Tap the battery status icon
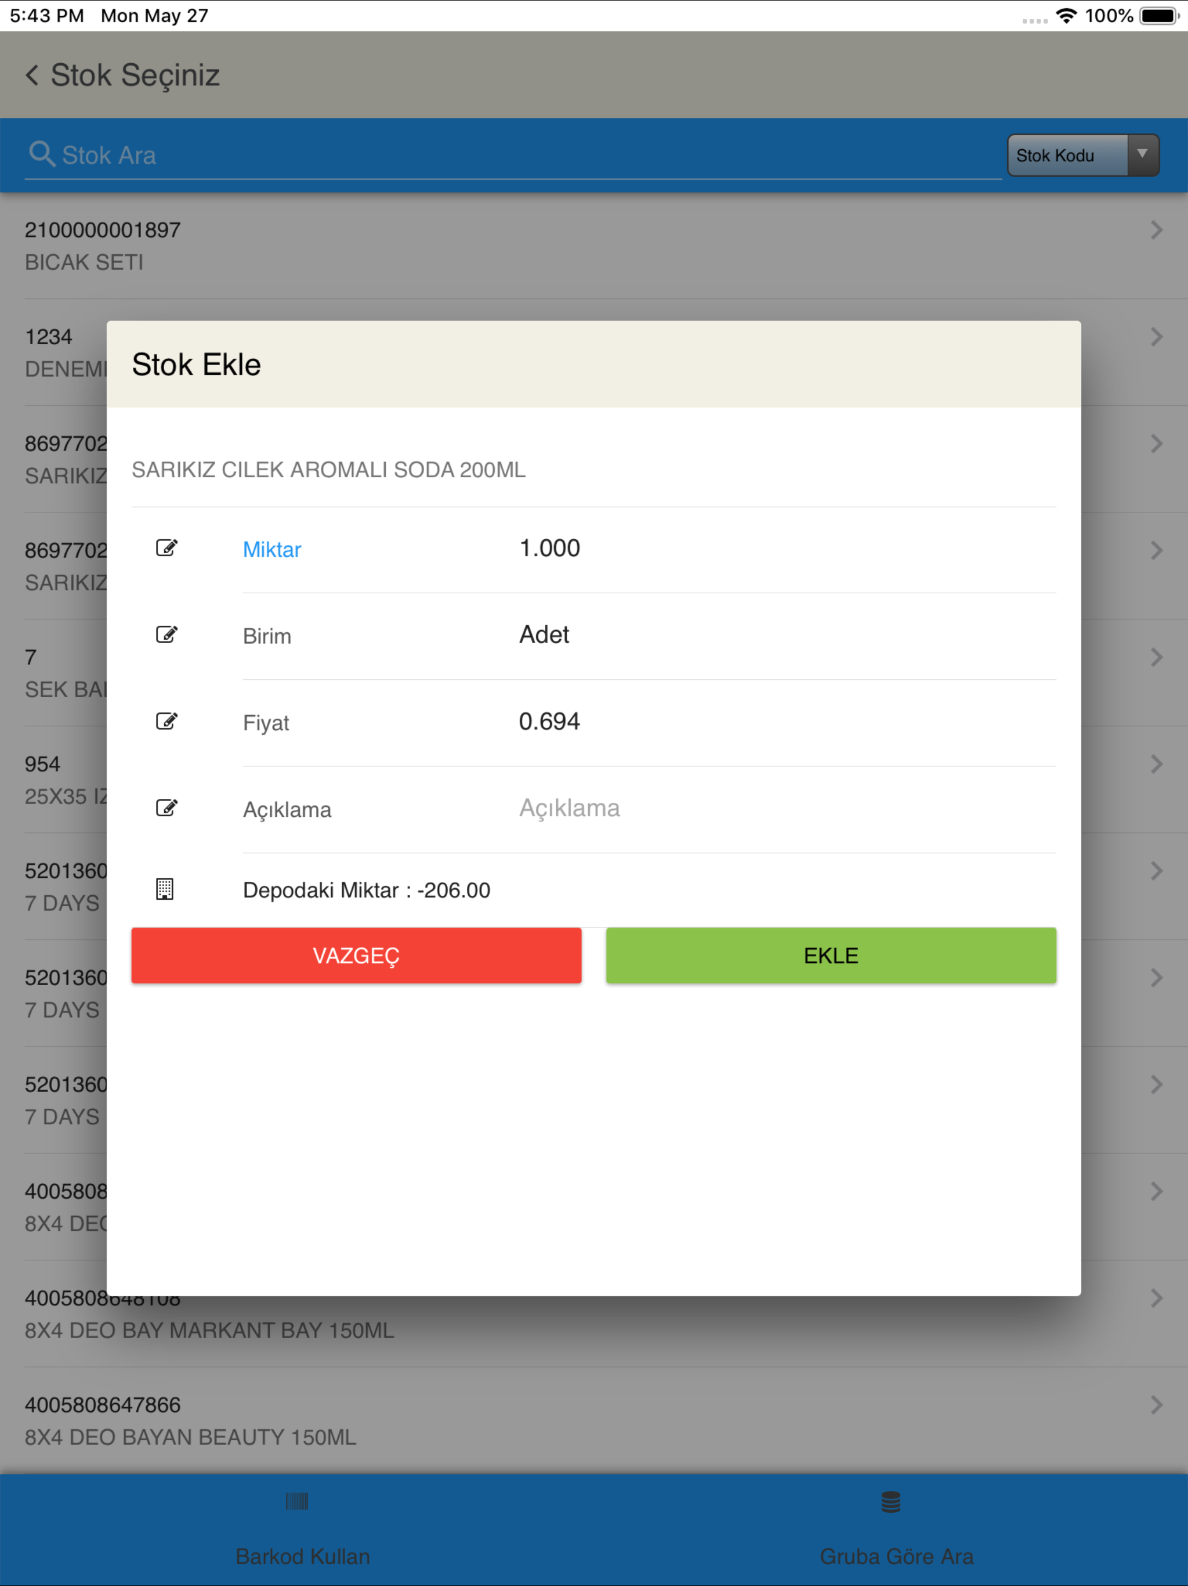The width and height of the screenshot is (1188, 1586). click(1160, 16)
